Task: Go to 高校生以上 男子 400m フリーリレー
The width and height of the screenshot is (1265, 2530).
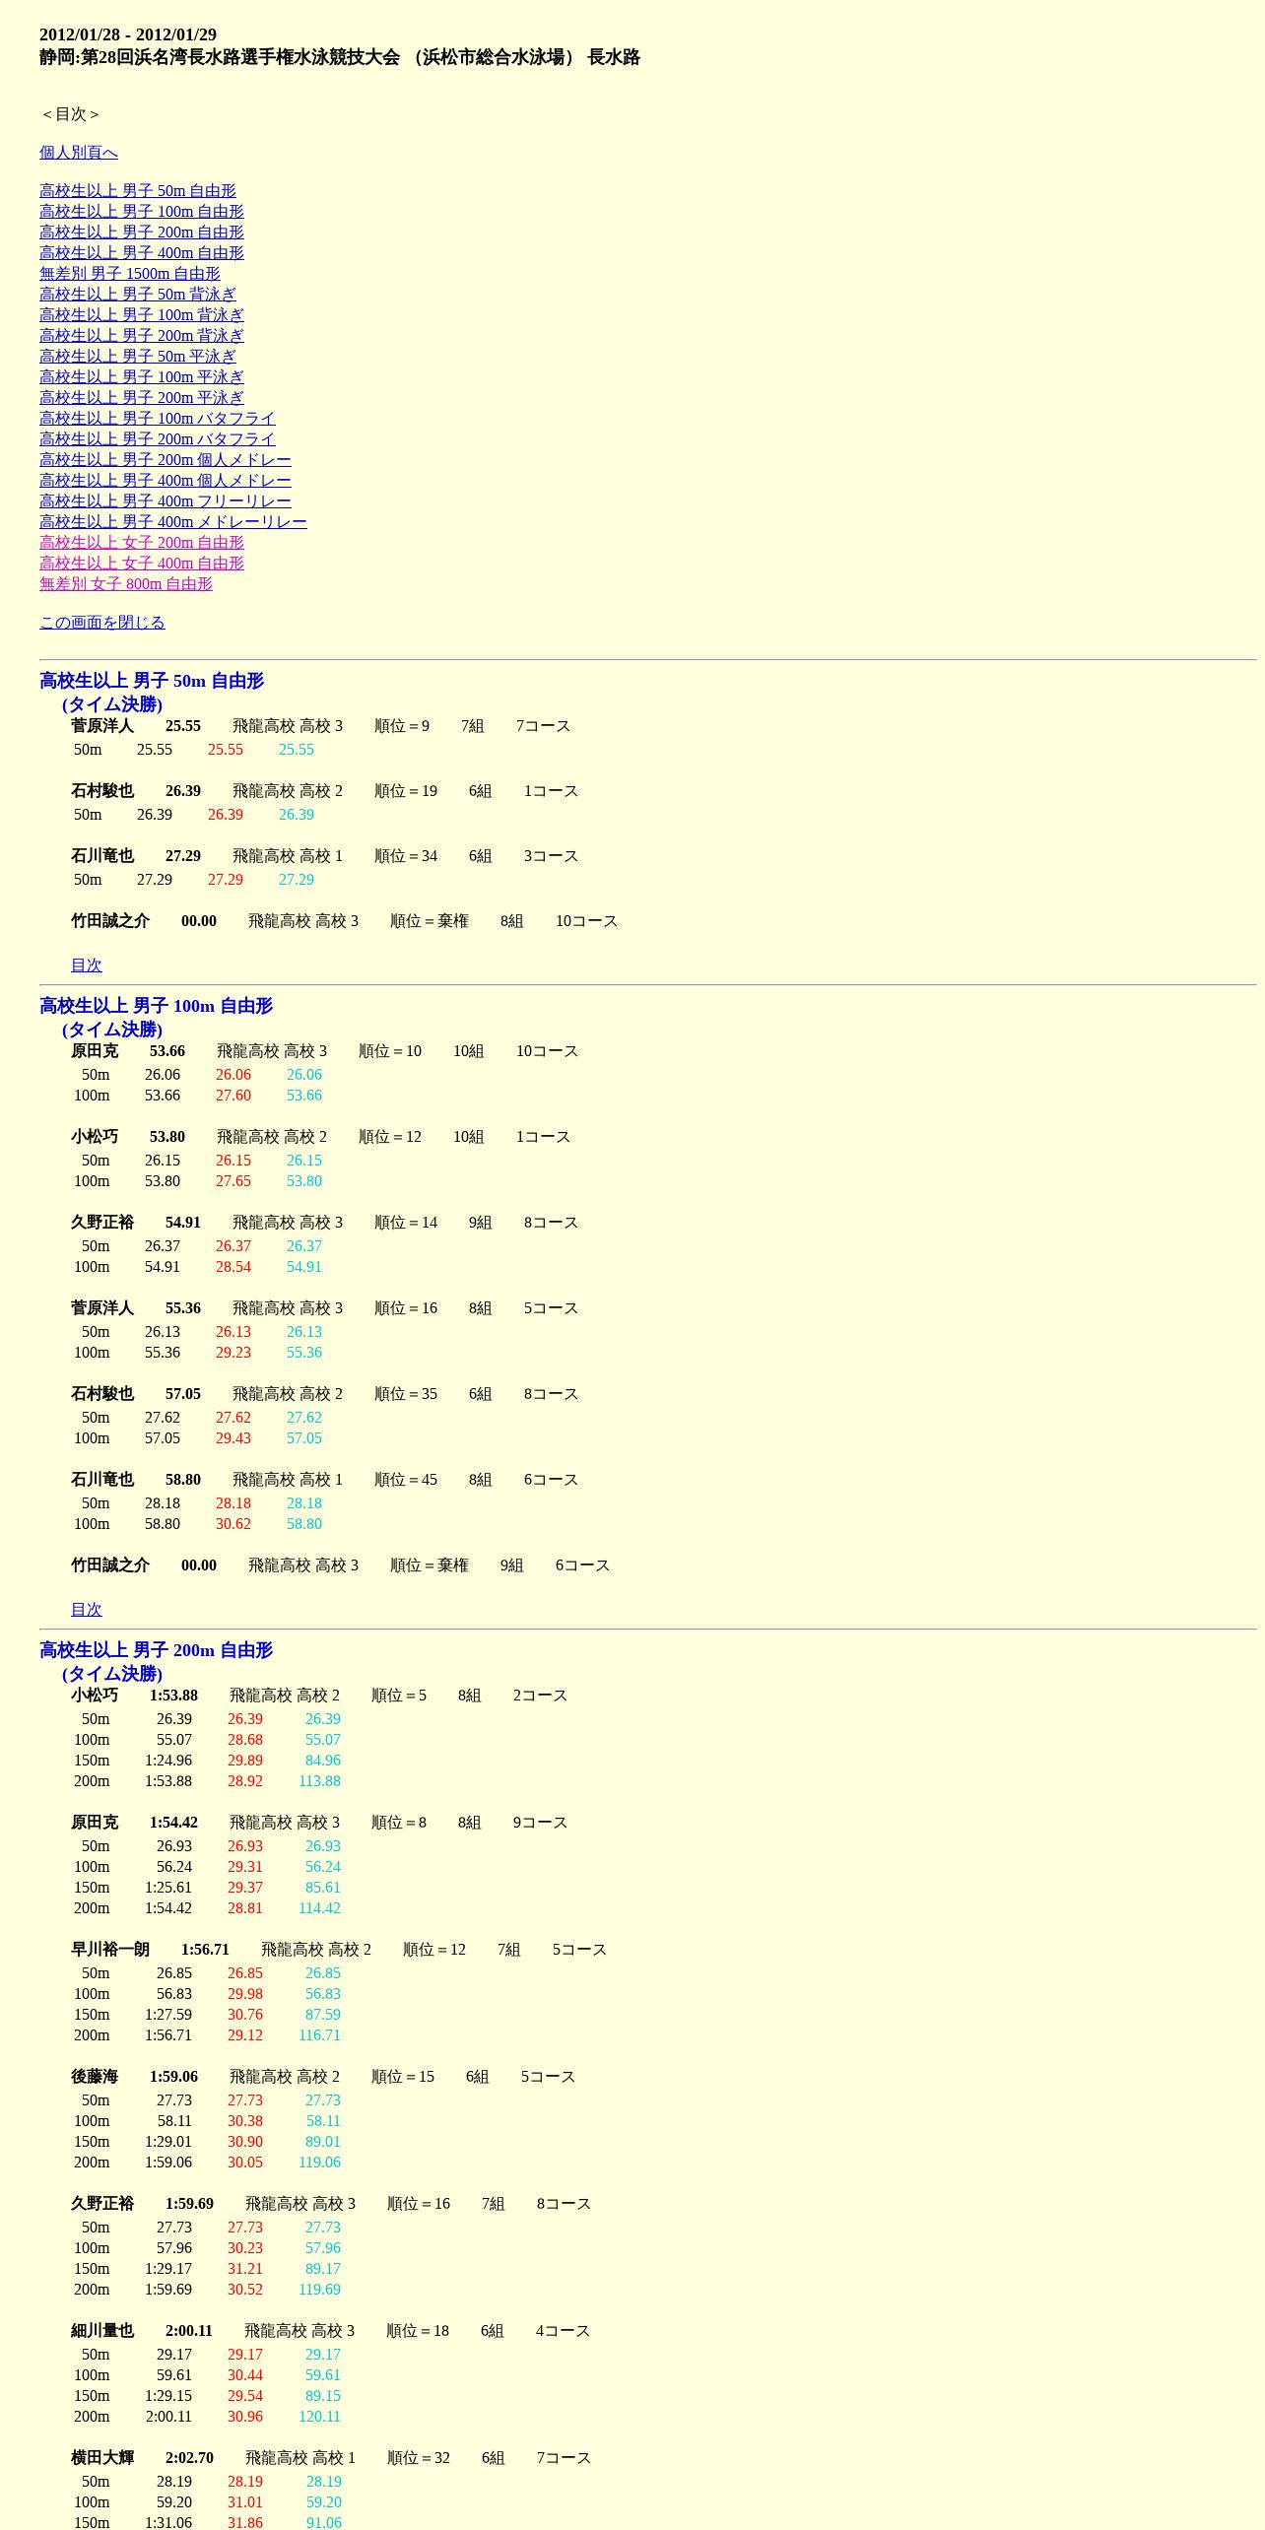Action: tap(166, 501)
